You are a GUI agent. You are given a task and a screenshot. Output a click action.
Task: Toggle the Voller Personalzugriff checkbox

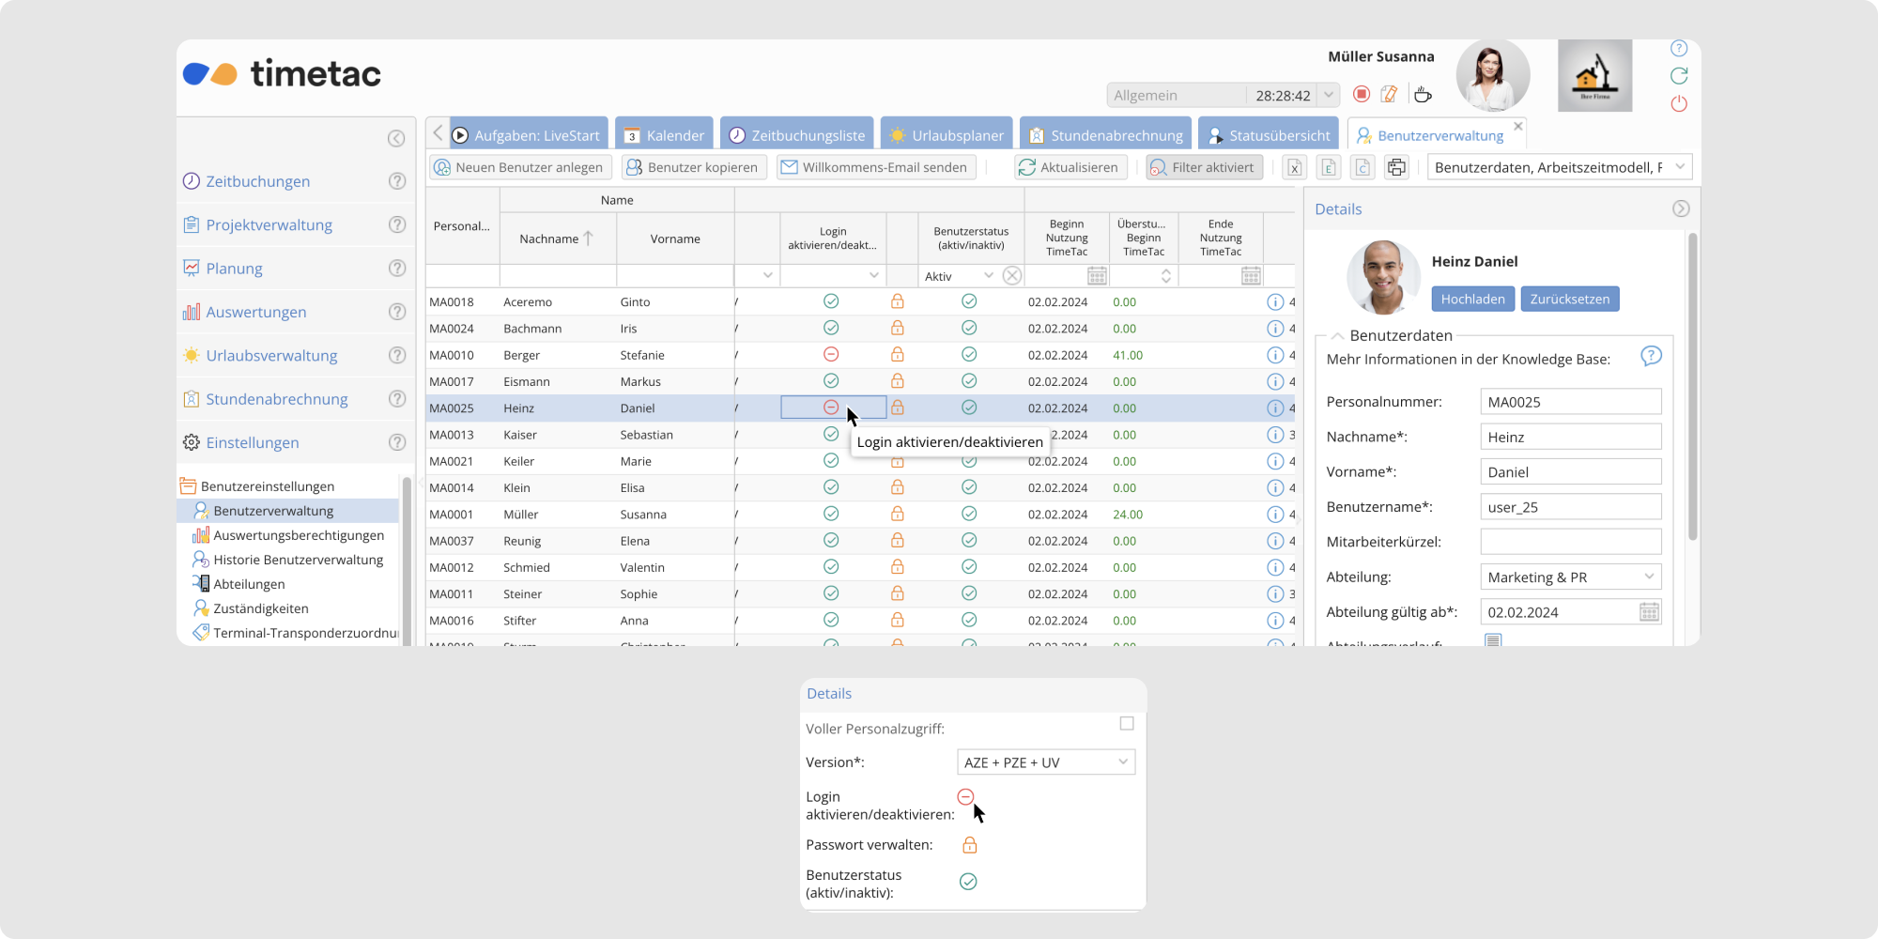[1127, 724]
